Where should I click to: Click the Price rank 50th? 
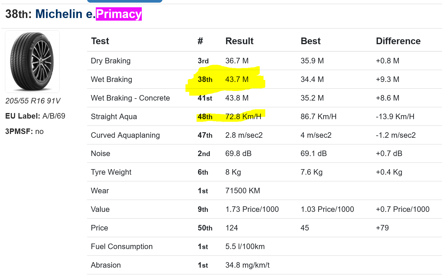pyautogui.click(x=205, y=228)
